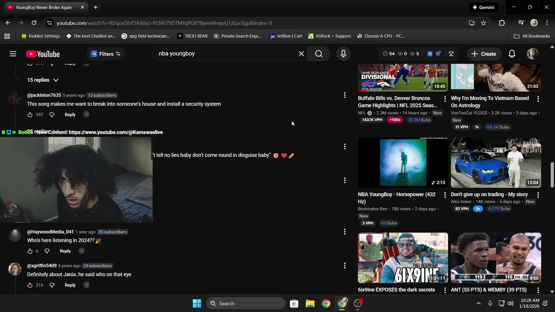Click the Chrome address bar URL

(164, 23)
